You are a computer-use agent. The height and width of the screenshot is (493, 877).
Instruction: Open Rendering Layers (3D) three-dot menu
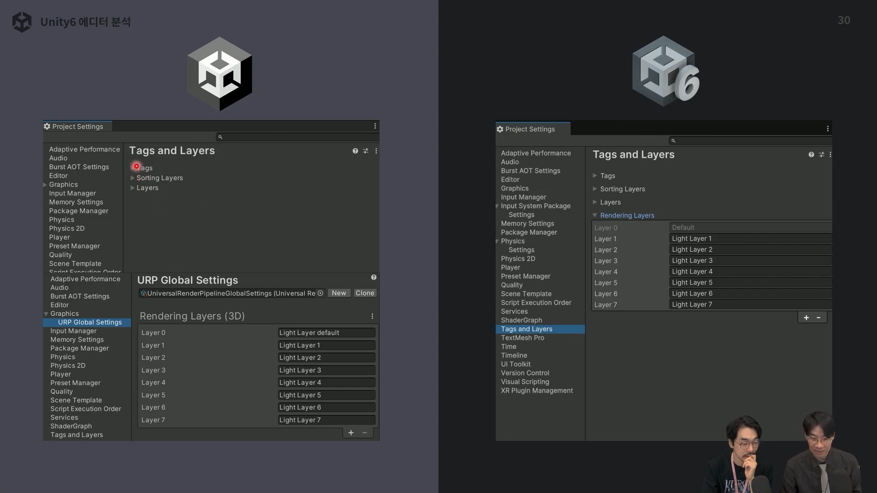tap(372, 316)
